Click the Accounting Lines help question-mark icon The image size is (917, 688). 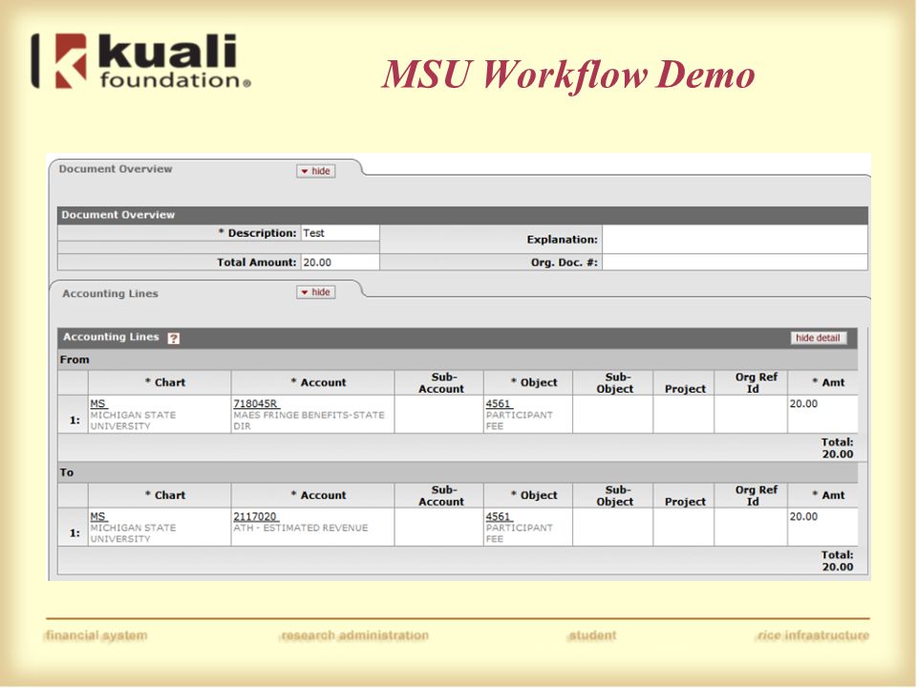pyautogui.click(x=174, y=338)
